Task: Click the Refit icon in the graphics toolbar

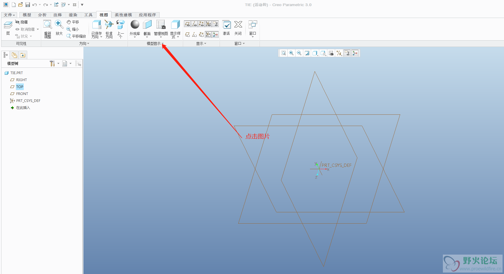Action: (x=284, y=53)
